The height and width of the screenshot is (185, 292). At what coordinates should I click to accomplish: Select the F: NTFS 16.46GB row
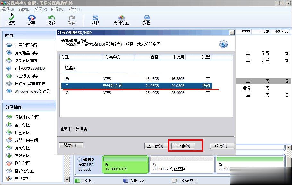click(x=137, y=79)
